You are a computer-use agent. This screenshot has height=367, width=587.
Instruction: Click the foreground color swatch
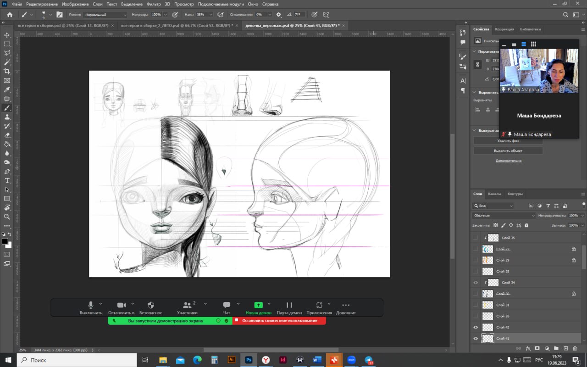pyautogui.click(x=5, y=241)
